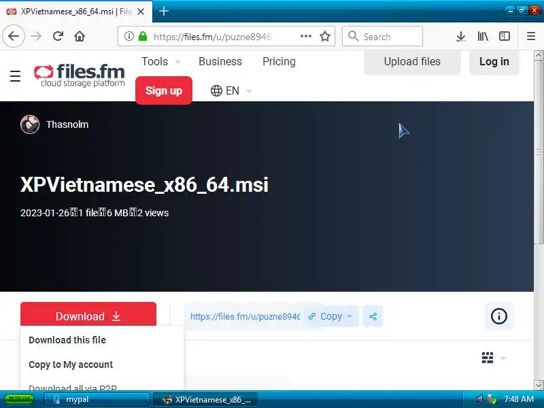Select XPVietnamese_x86_... taskbar button
544x408 pixels.
point(206,400)
